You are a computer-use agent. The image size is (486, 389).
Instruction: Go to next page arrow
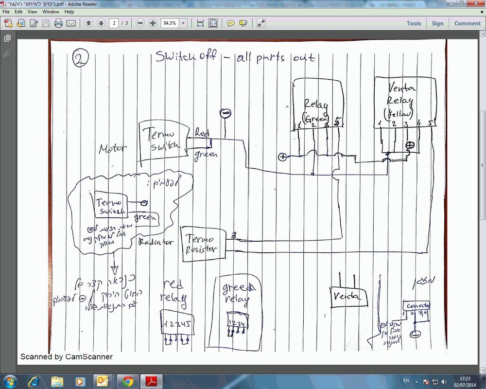click(101, 23)
